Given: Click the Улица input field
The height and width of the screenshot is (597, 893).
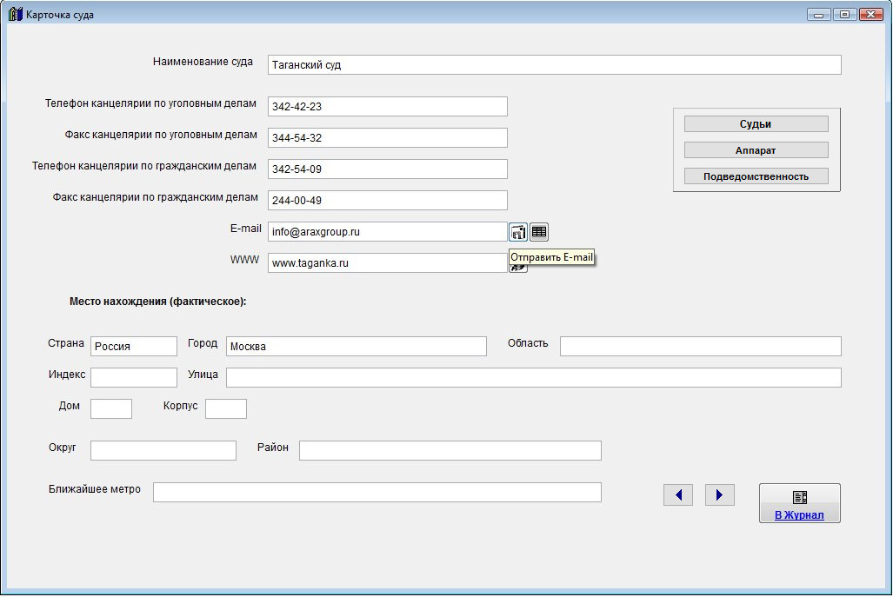Looking at the screenshot, I should (x=533, y=378).
